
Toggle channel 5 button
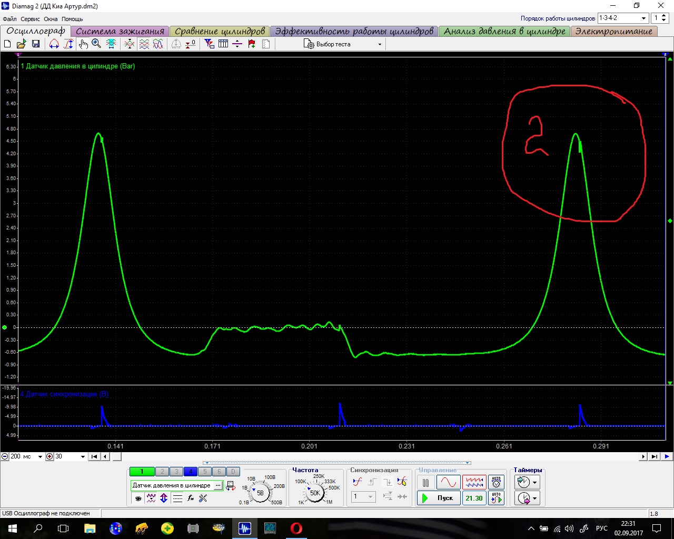coord(205,472)
